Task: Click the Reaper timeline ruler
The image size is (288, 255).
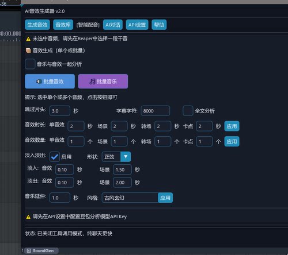Action: click(10, 36)
